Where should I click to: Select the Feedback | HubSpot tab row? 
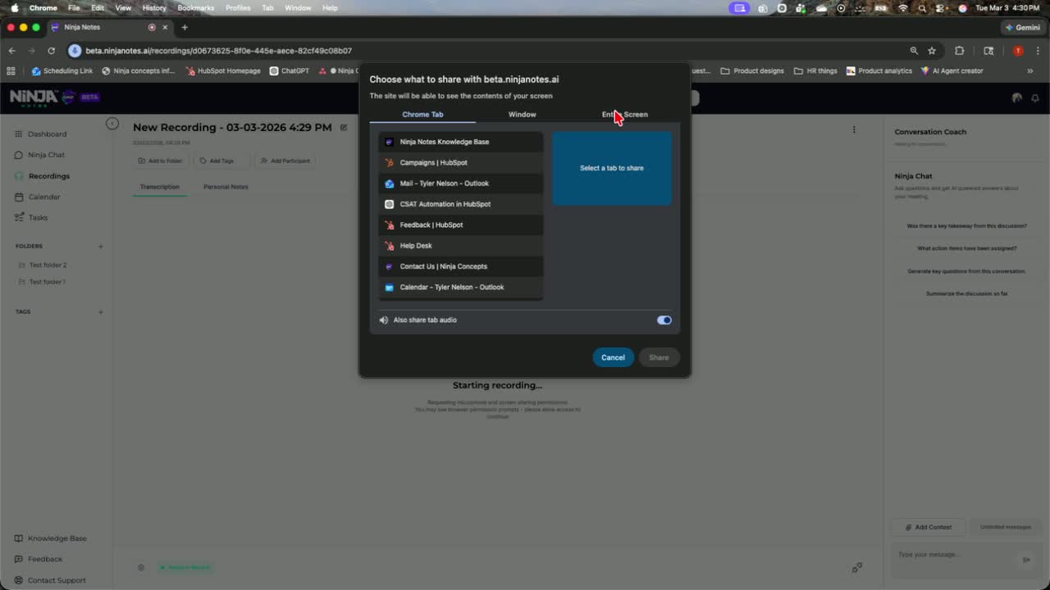[460, 225]
